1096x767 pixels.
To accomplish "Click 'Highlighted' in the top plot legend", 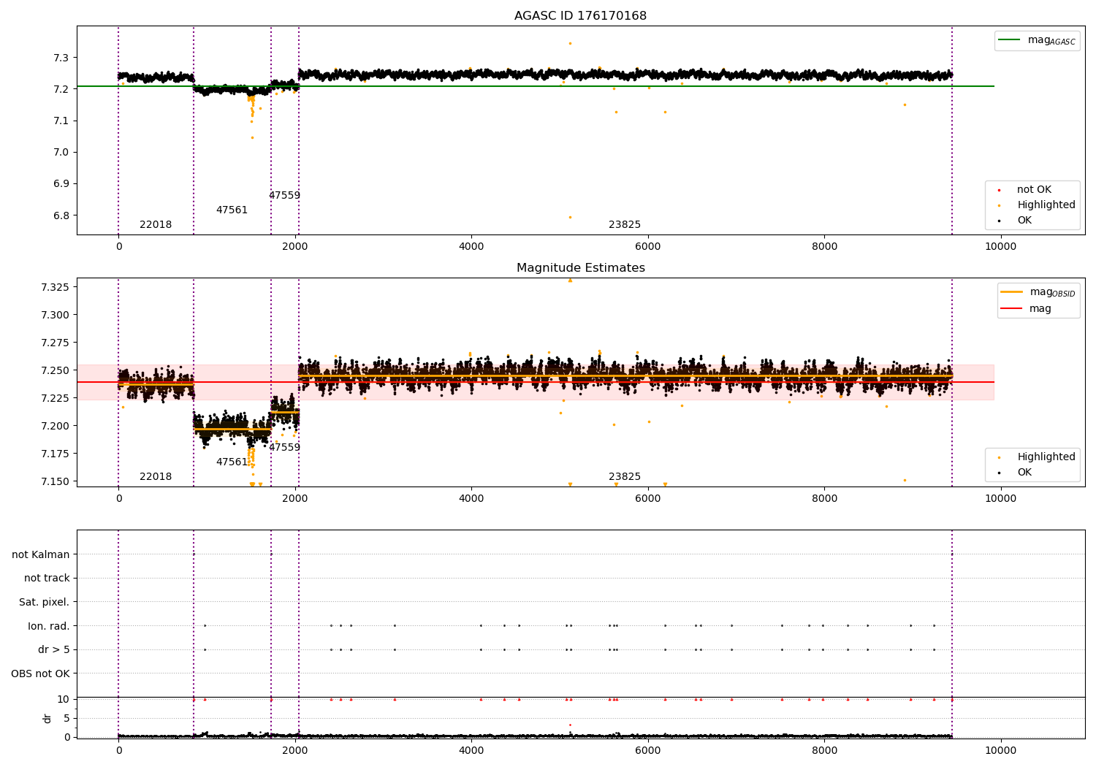I will pyautogui.click(x=1046, y=205).
